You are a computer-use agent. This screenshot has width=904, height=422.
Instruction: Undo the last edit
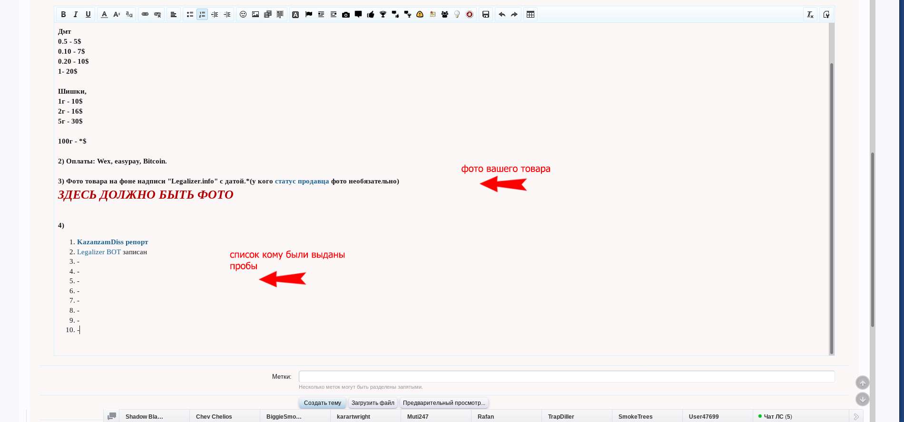tap(502, 14)
